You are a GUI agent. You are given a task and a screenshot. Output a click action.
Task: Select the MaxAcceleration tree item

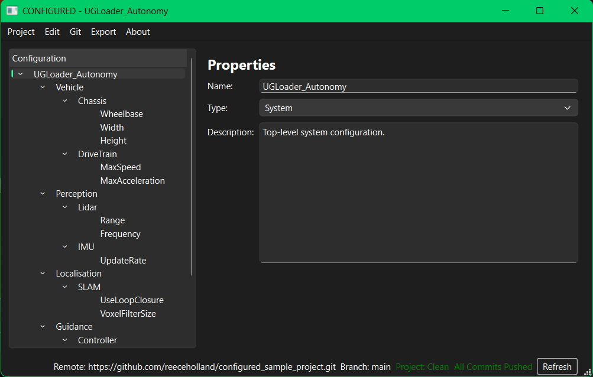132,181
